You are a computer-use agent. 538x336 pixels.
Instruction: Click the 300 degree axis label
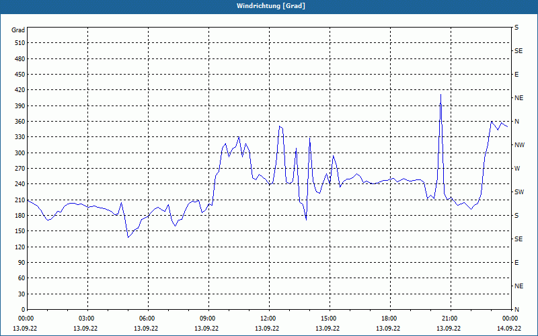[20, 153]
